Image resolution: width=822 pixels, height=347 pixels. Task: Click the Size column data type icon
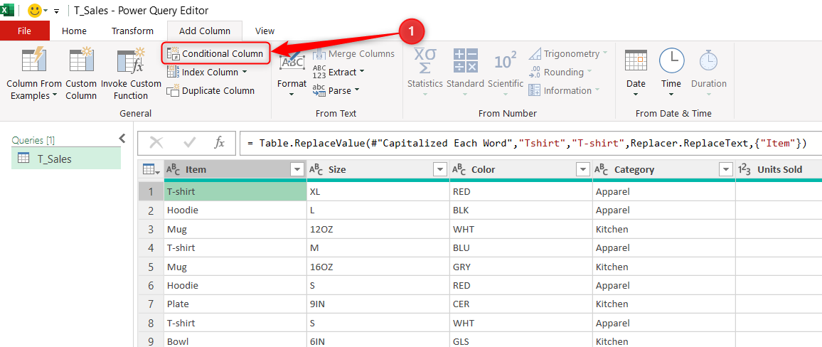pos(316,169)
